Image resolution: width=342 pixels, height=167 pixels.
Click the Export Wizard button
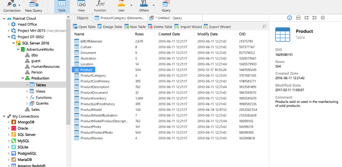point(217,27)
